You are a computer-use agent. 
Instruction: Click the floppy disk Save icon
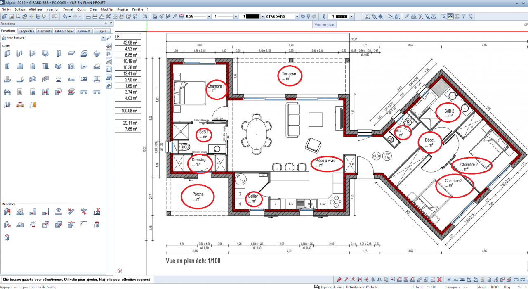coord(38,17)
